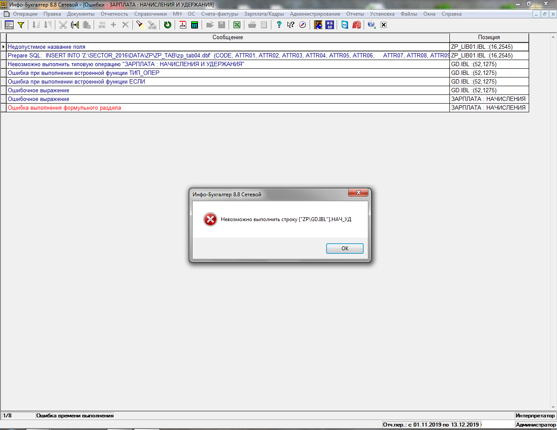This screenshot has width=557, height=430.
Task: Click the red remote-assistance icon
Action: (x=357, y=25)
